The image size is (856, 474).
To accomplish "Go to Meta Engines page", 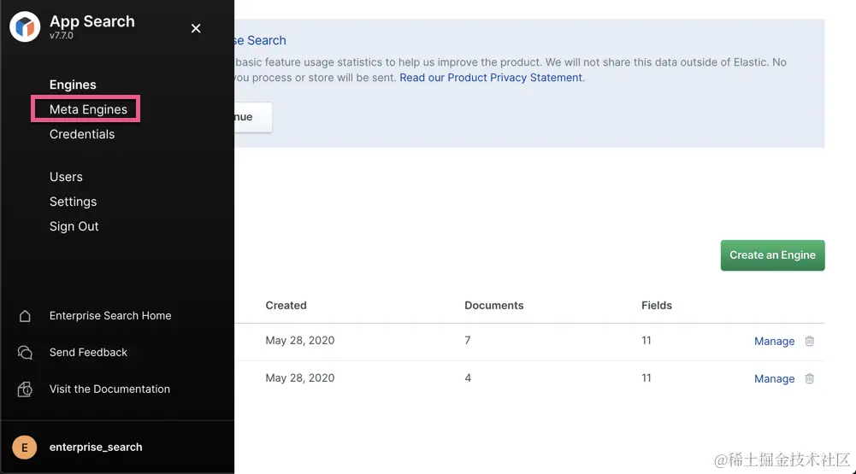I will coord(88,109).
